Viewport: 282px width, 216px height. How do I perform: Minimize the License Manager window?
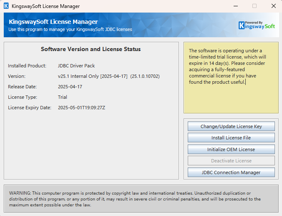click(236, 6)
